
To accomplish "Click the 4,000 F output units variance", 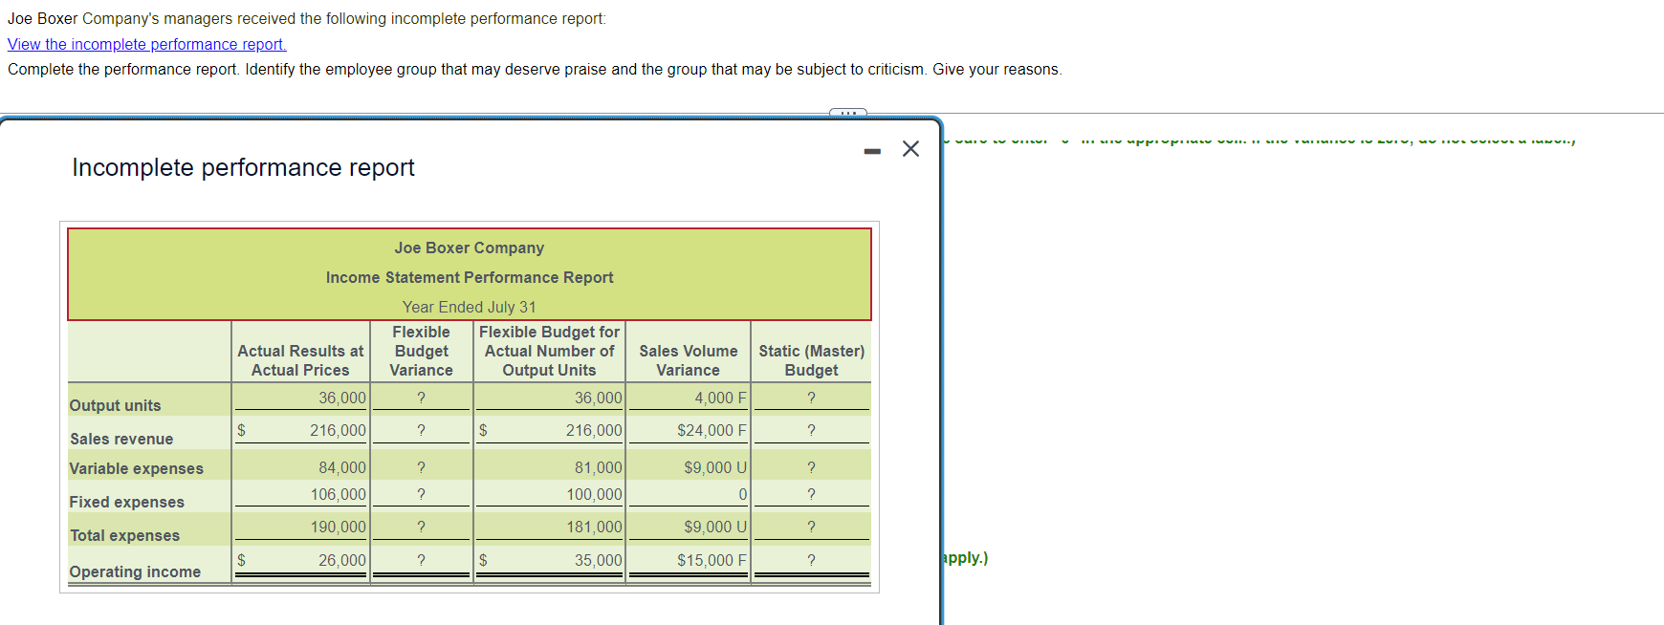I will pos(720,398).
